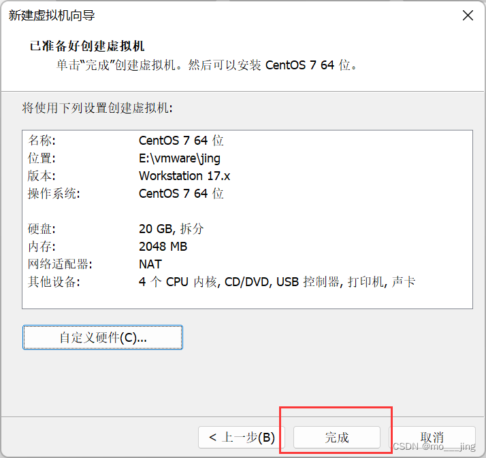Click the memory value 2048 MB
This screenshot has width=486, height=458.
163,247
